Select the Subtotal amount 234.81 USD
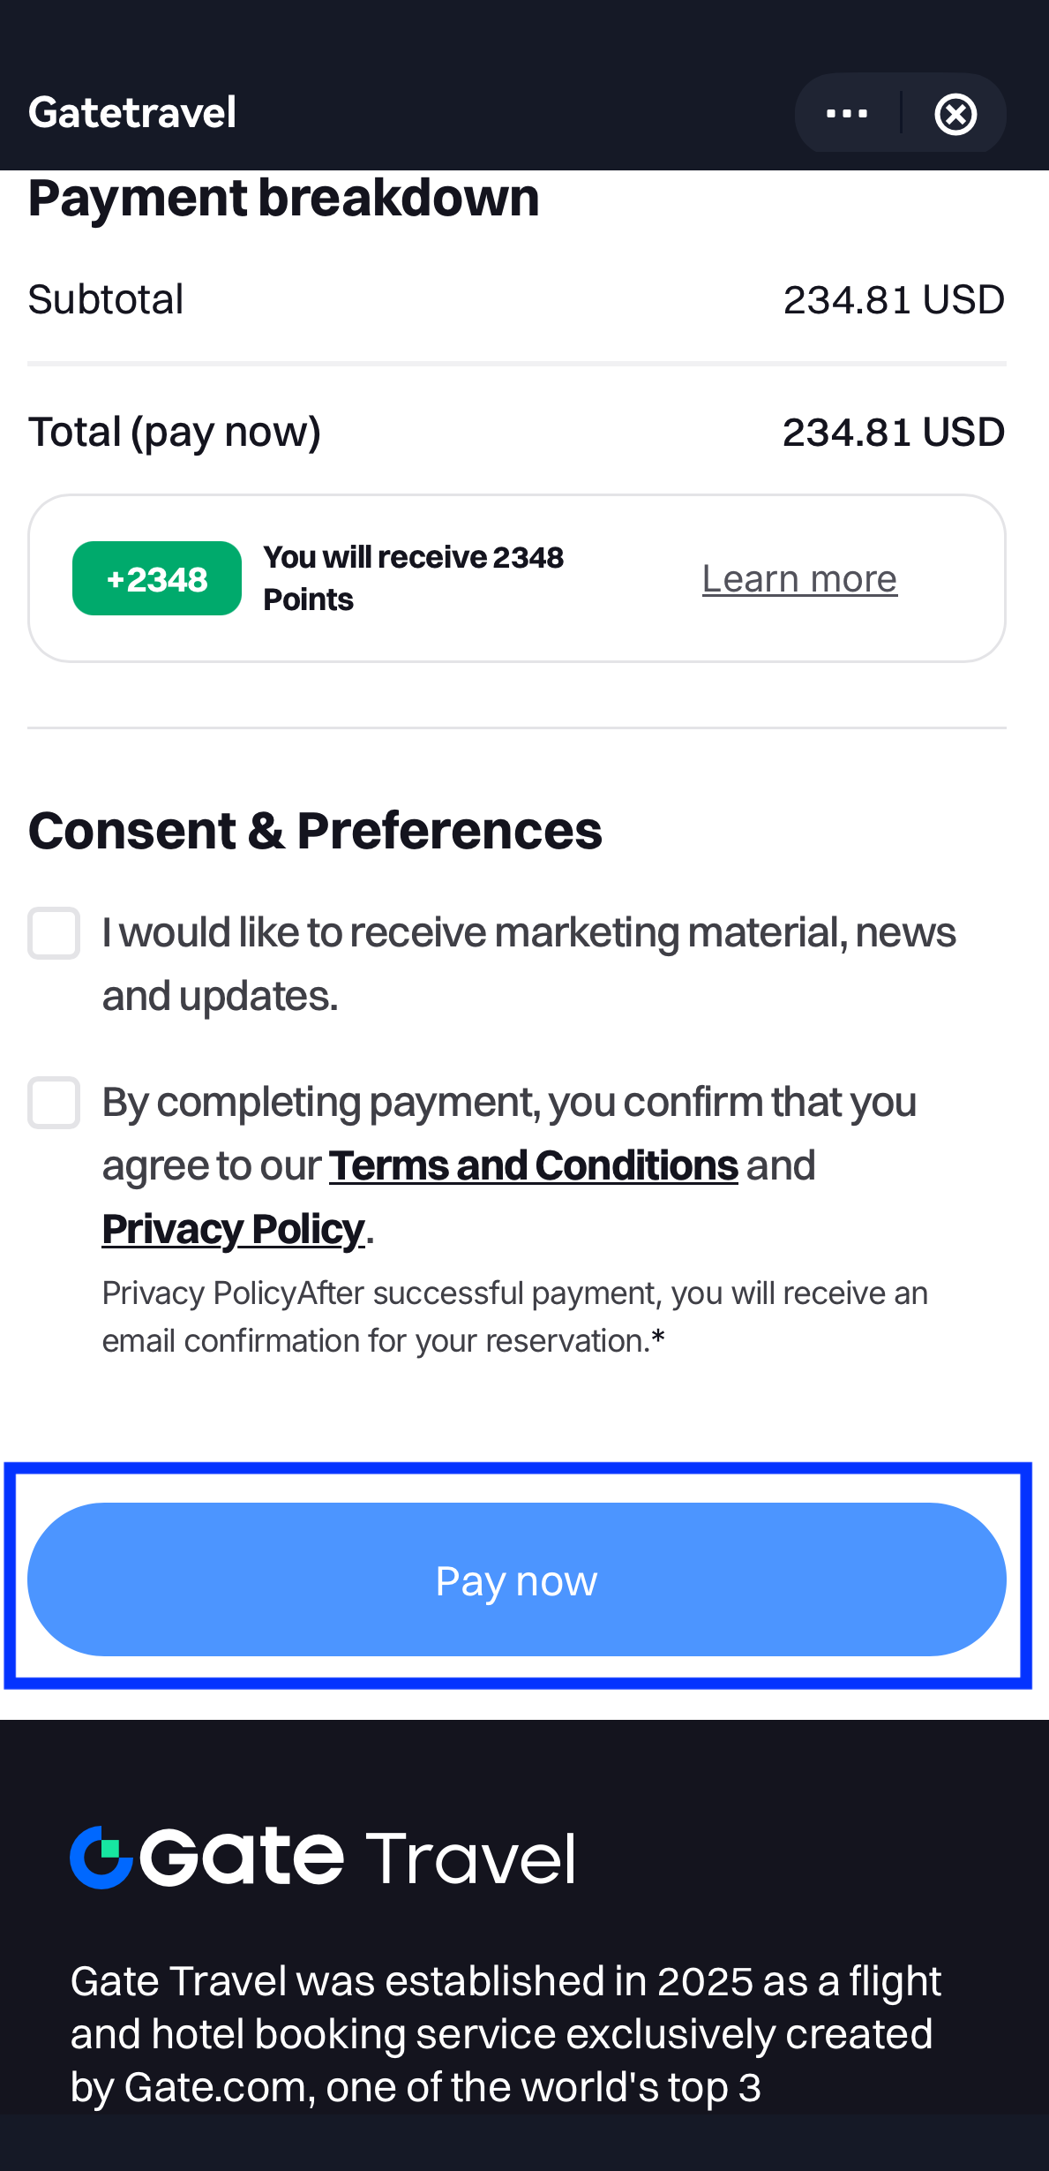 [893, 300]
